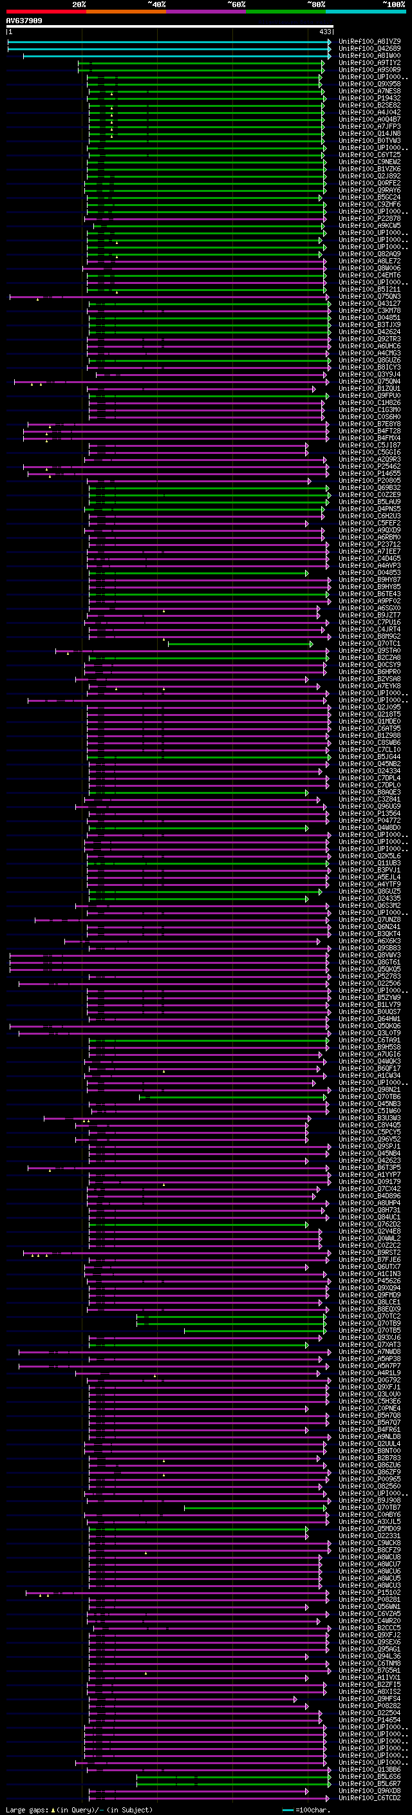The height and width of the screenshot is (1815, 412).
Task: Open hit UniRef100_C1H826
Action: click(370, 402)
